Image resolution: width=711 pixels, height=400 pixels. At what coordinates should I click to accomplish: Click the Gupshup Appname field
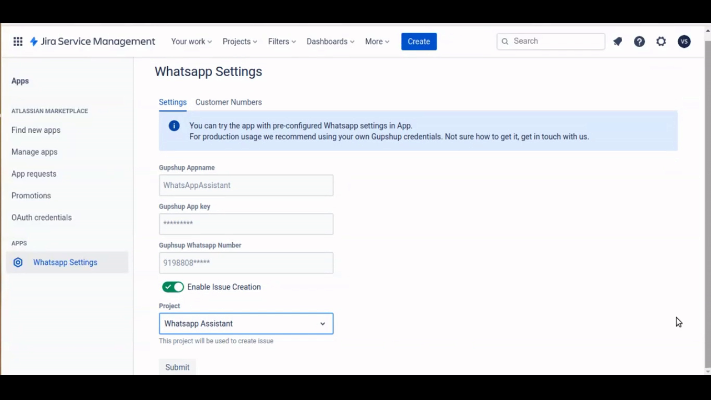pos(246,186)
